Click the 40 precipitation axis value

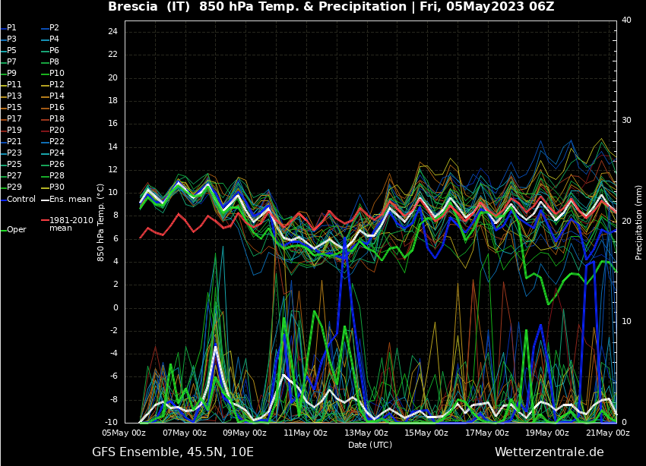[626, 20]
